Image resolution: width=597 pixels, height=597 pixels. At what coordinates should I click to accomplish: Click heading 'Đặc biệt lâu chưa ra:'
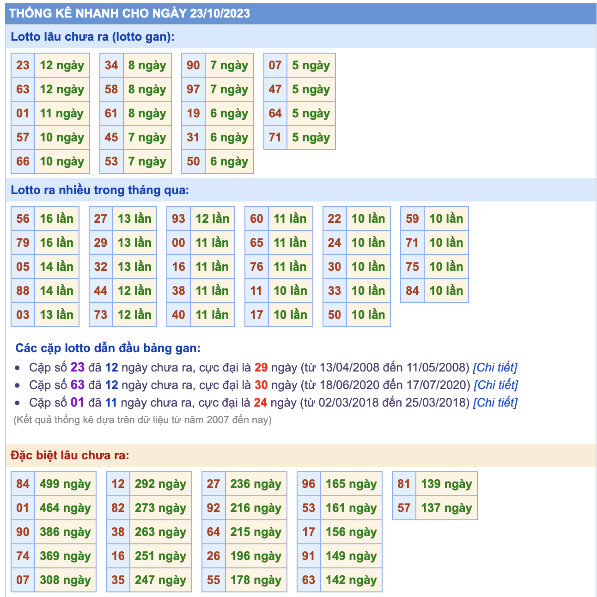(70, 455)
